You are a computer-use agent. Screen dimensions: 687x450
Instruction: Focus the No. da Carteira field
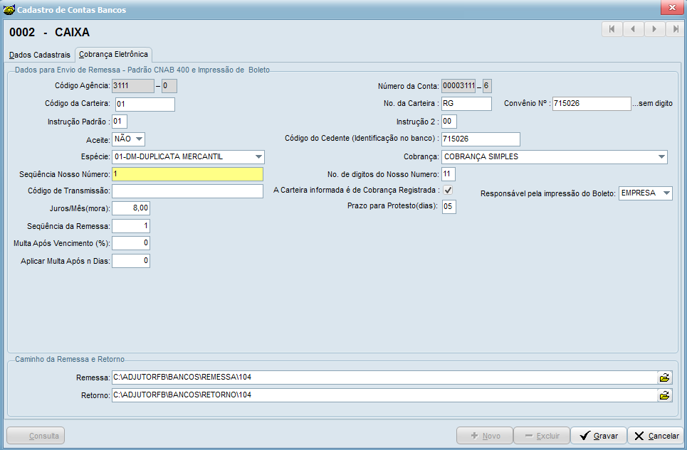click(x=466, y=104)
